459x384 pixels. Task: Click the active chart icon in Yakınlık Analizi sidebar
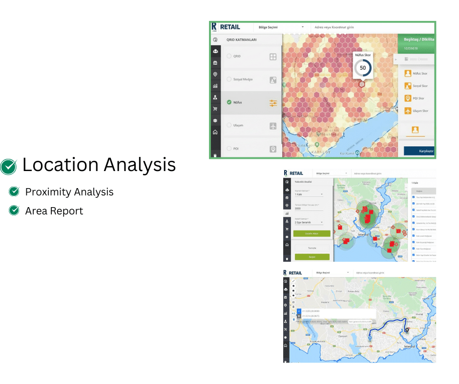(287, 213)
